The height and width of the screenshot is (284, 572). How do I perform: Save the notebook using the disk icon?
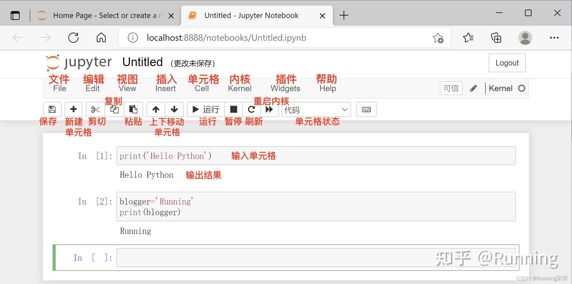(x=52, y=109)
